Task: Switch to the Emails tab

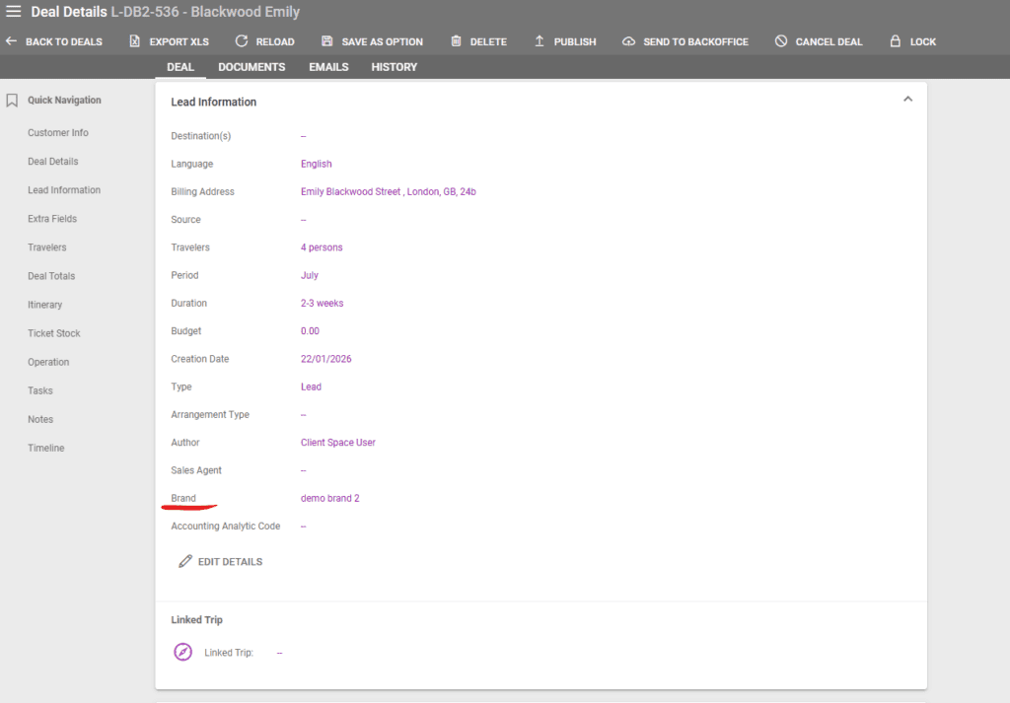Action: click(328, 66)
